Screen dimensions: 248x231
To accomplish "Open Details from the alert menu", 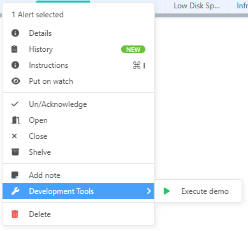I will [x=78, y=33].
